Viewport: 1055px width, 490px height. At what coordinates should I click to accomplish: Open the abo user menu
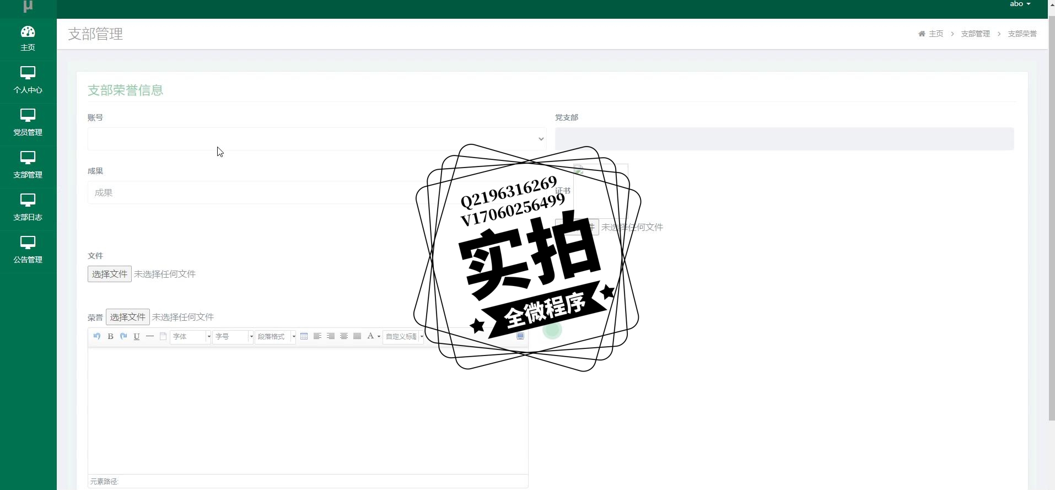(x=1020, y=4)
